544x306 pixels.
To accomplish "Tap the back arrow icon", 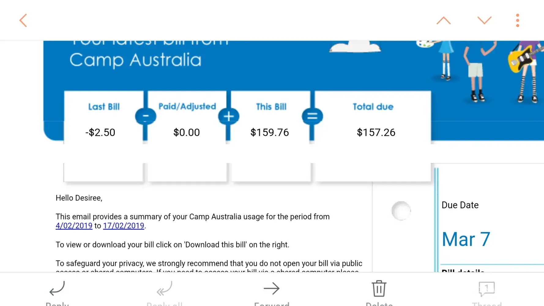I will click(x=23, y=21).
